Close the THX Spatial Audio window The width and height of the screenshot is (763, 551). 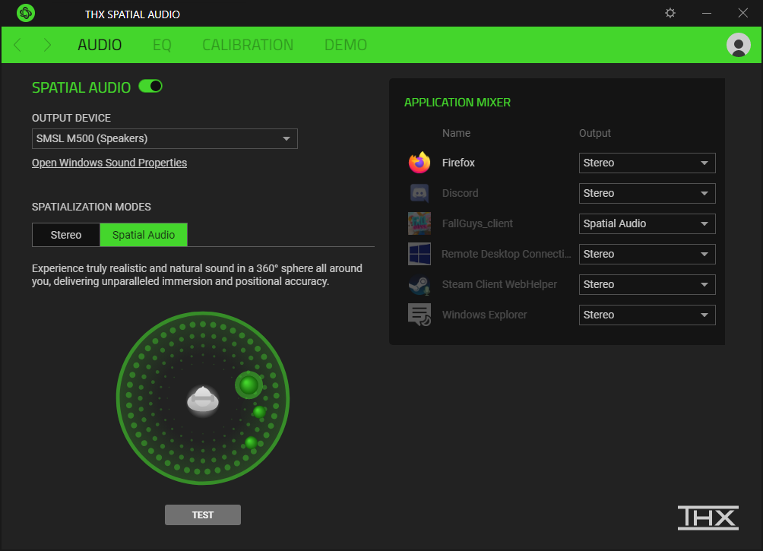tap(742, 13)
